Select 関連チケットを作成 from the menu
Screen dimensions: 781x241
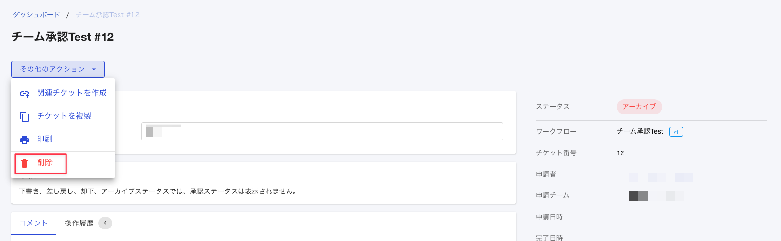[x=63, y=93]
